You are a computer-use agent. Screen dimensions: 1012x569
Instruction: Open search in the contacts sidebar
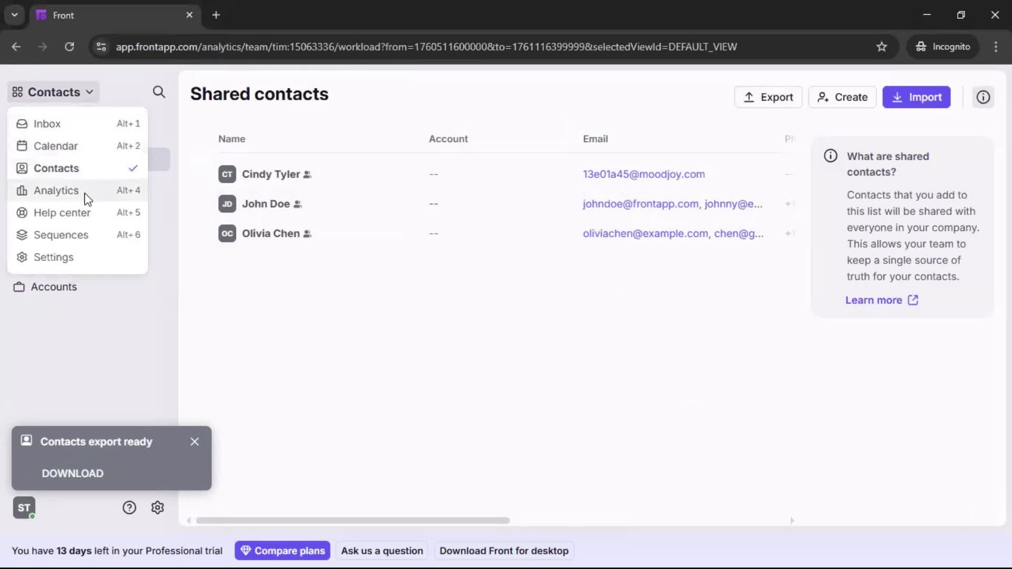pyautogui.click(x=159, y=92)
